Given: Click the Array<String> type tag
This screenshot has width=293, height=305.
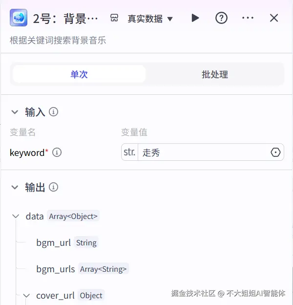Looking at the screenshot, I should 104,269.
